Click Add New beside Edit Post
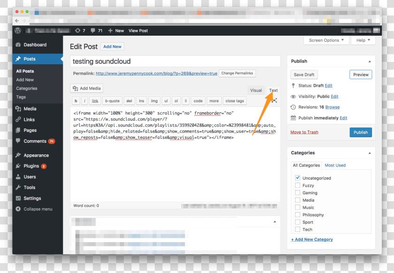394x273 pixels. 112,46
